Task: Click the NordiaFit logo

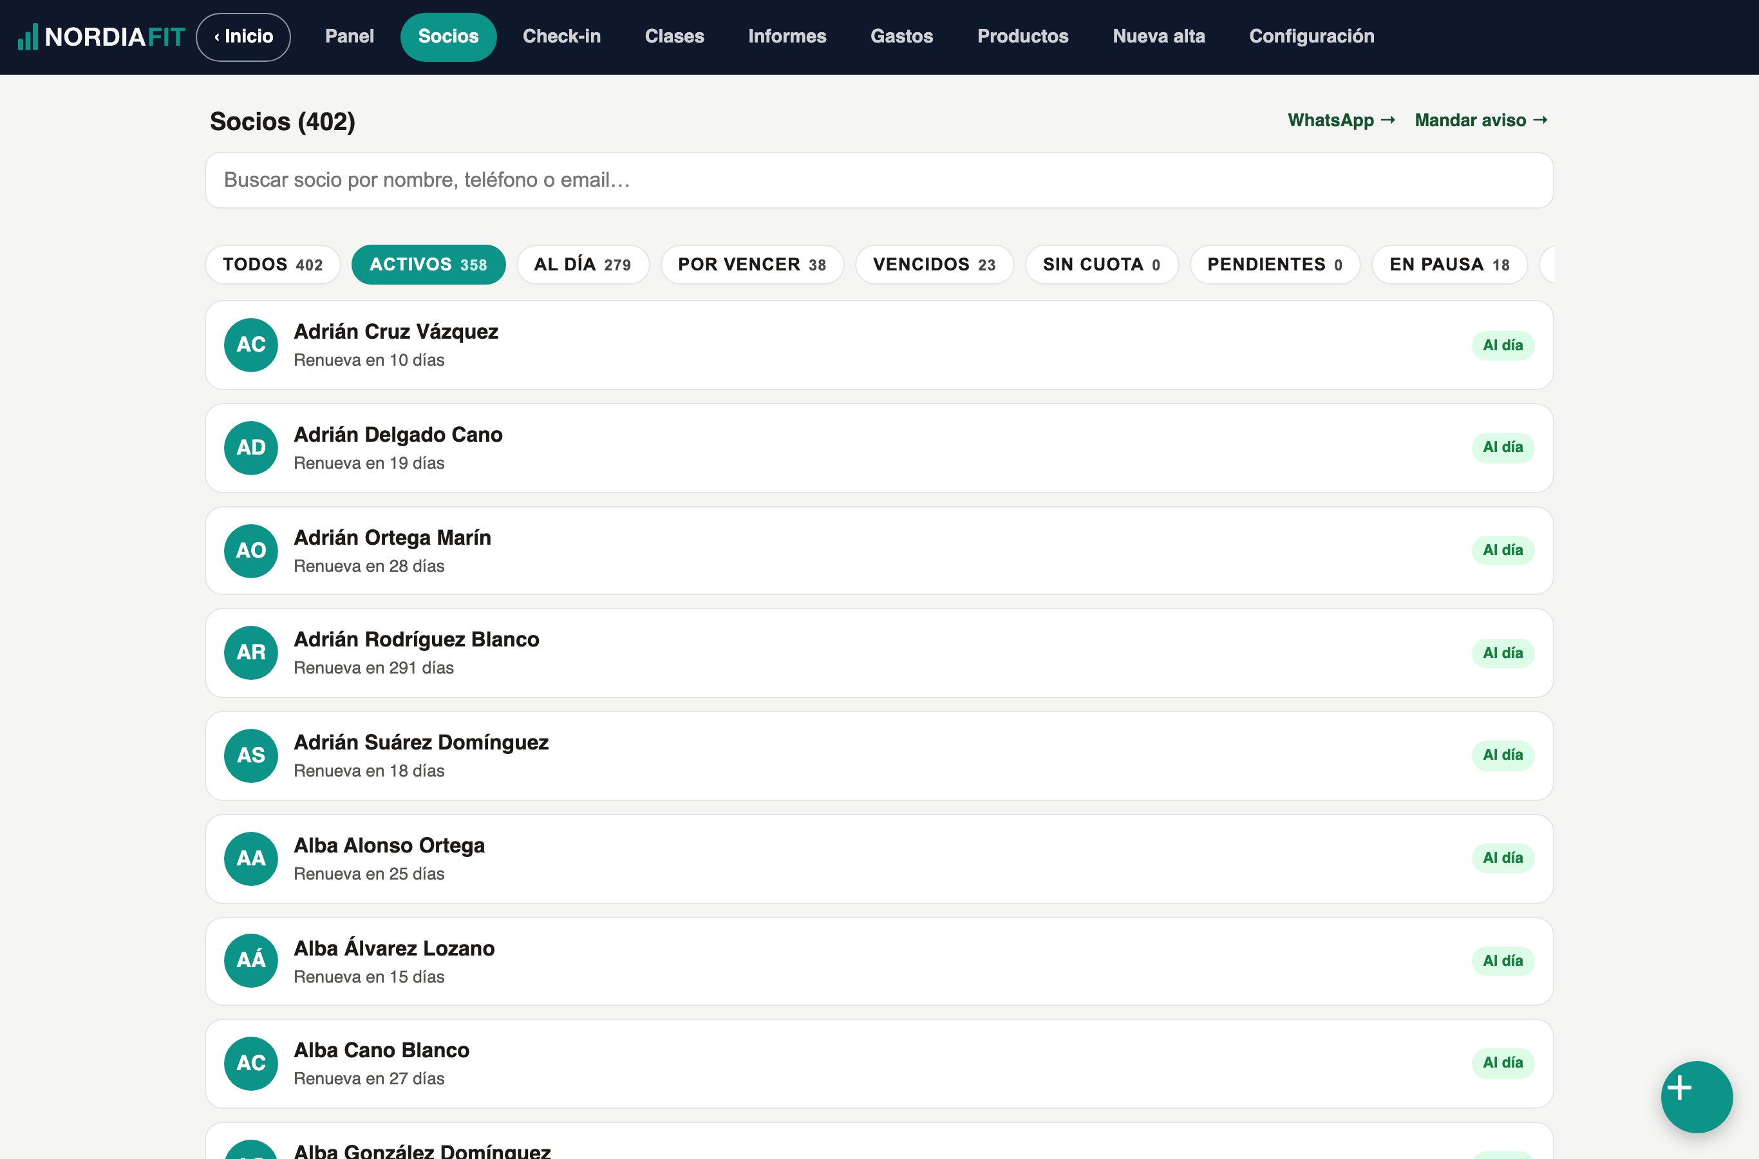Action: [101, 37]
